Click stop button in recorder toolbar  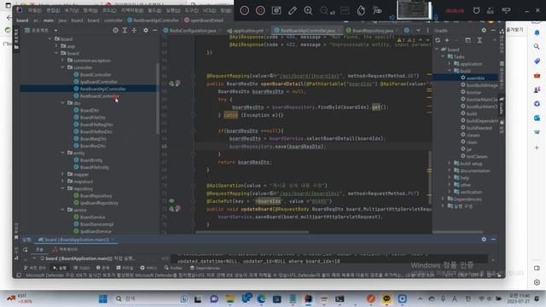[260, 10]
